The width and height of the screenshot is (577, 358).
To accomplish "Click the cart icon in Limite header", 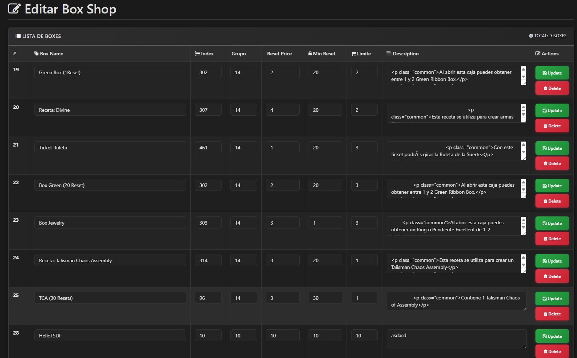I will point(353,54).
